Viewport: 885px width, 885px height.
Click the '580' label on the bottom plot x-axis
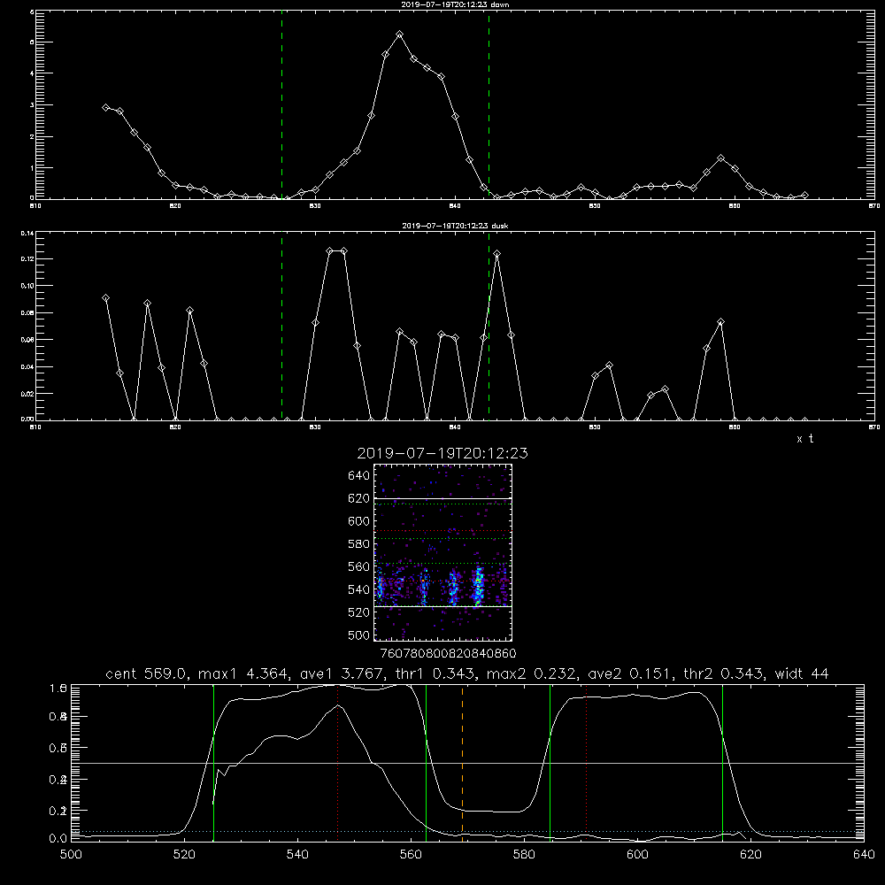pos(524,855)
